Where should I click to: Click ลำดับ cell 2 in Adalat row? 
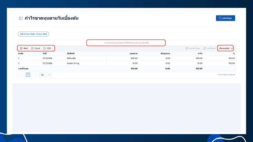(29, 63)
